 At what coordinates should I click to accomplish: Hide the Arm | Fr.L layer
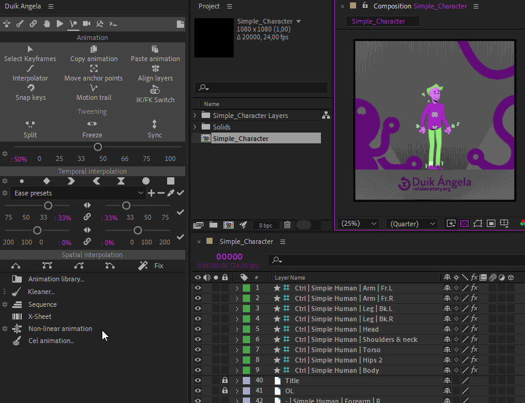[x=197, y=288]
